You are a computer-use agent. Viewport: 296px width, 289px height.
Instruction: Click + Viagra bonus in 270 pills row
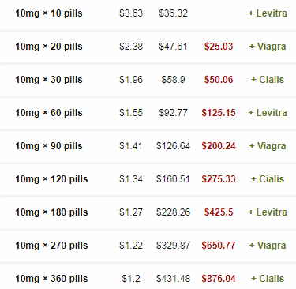(x=268, y=246)
